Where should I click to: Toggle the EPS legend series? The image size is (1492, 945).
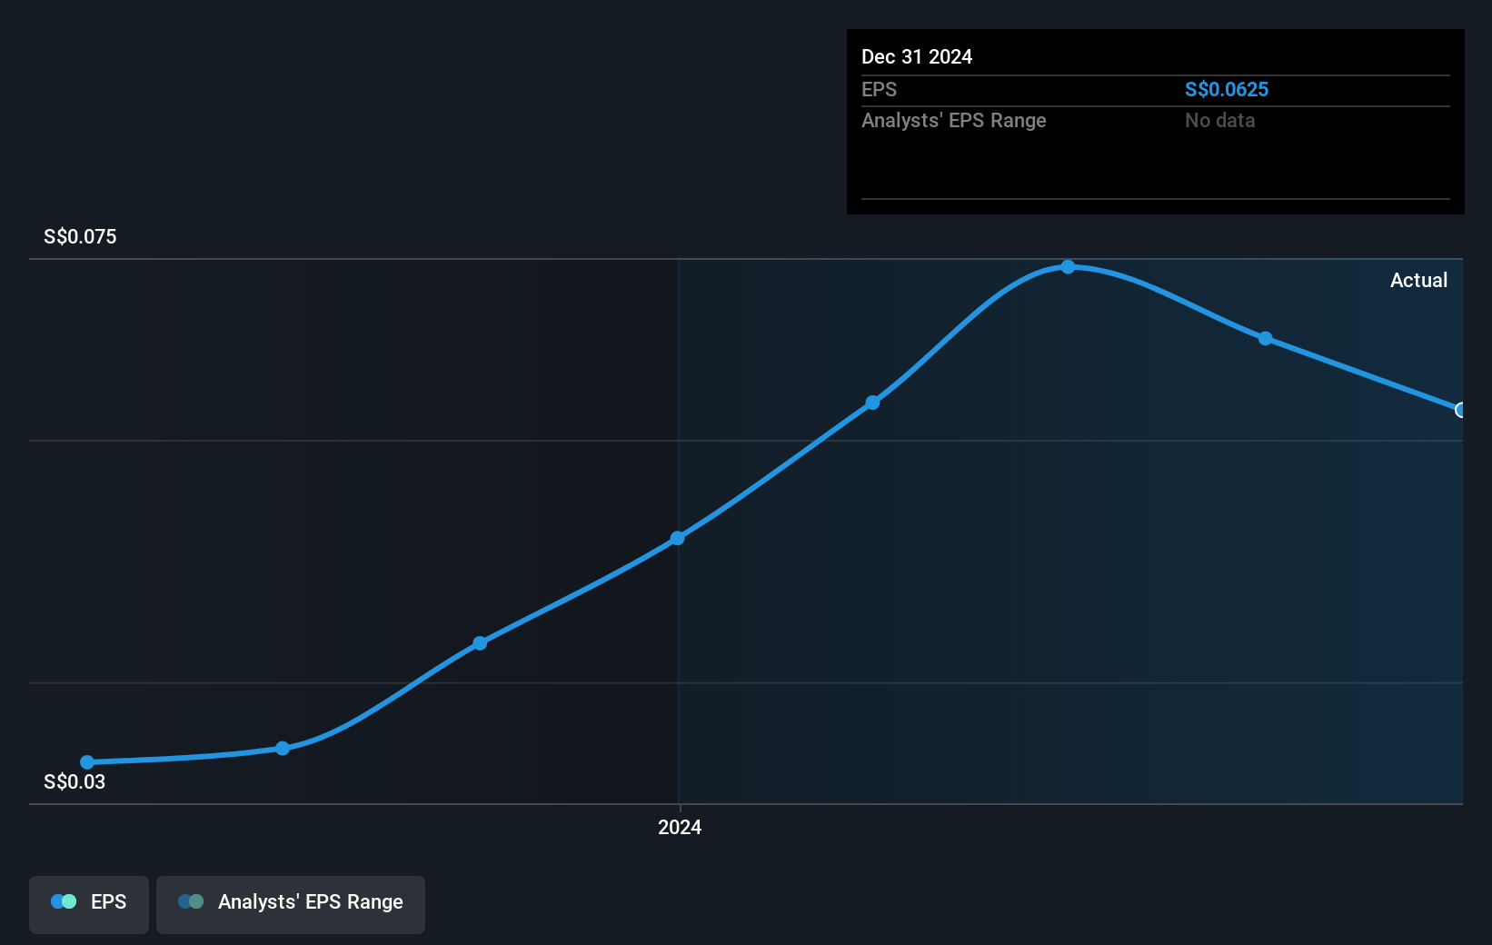coord(89,904)
